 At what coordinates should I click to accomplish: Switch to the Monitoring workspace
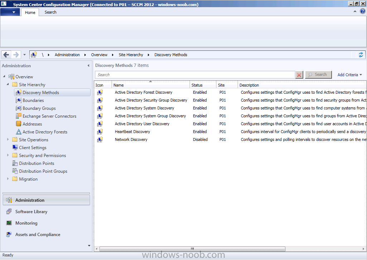tap(46, 223)
